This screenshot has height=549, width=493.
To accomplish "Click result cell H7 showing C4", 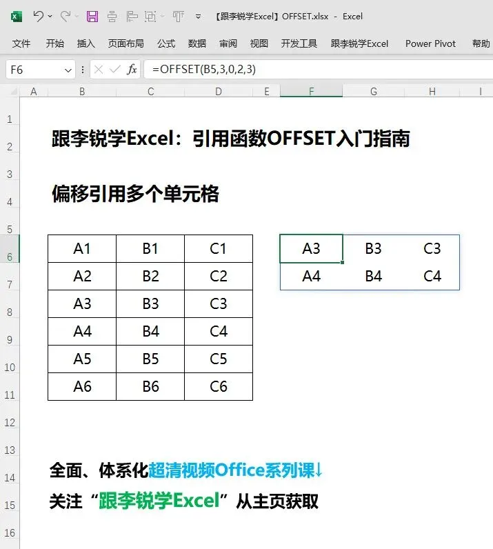I will pyautogui.click(x=432, y=277).
